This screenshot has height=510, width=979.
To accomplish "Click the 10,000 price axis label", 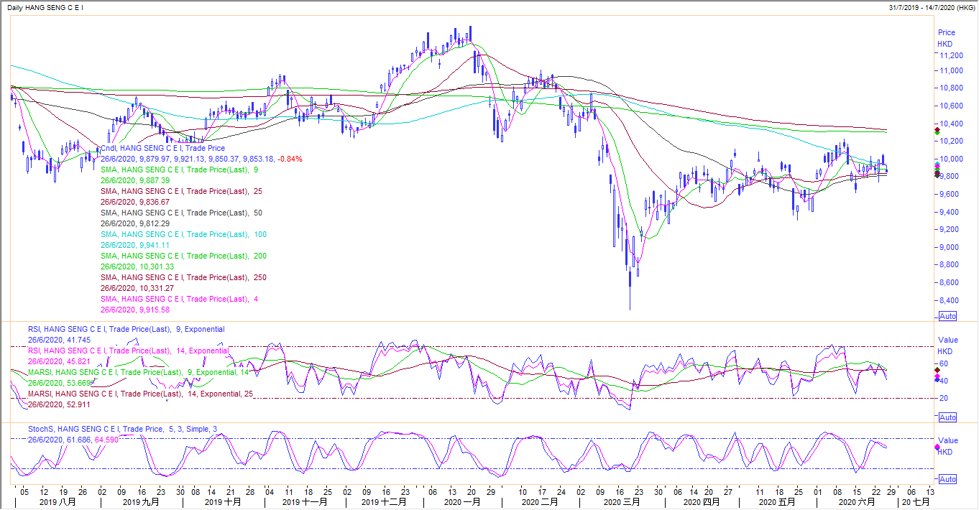I will [x=952, y=159].
